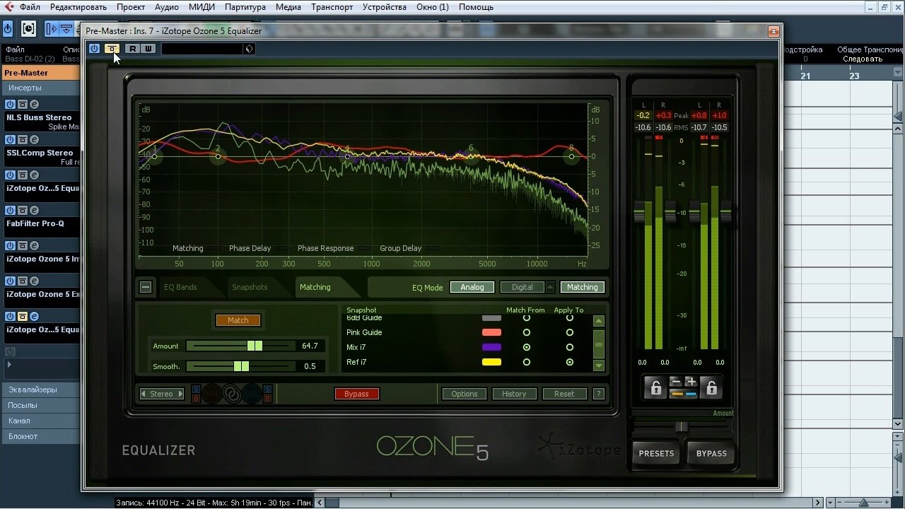Open editor 'e' icon for NLS Buss Stereo

pyautogui.click(x=33, y=105)
